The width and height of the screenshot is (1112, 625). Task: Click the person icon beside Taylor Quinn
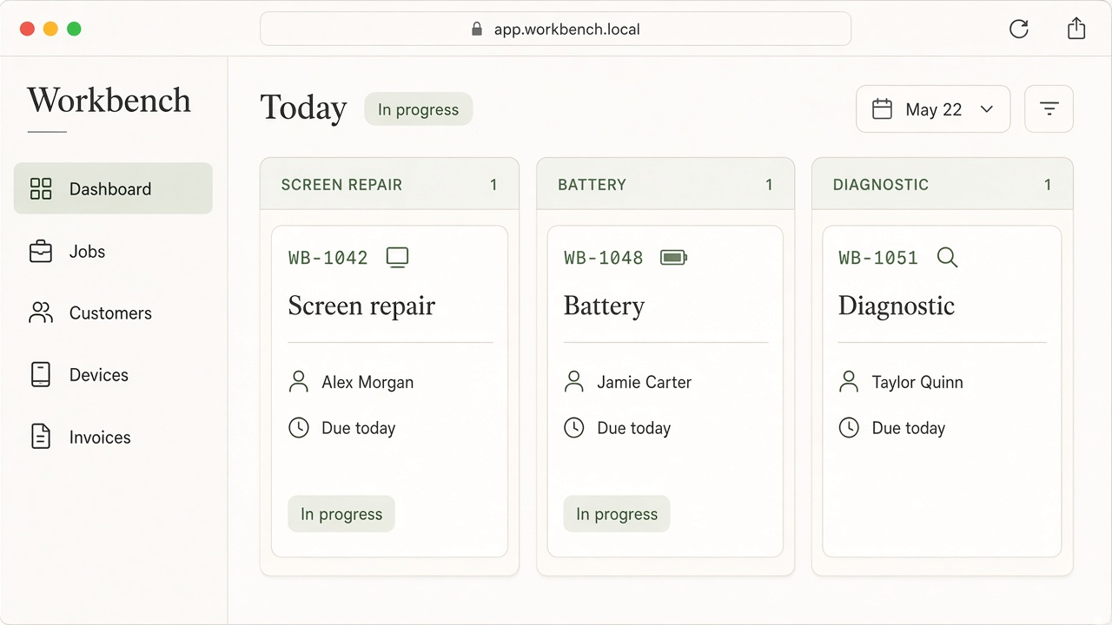tap(849, 382)
